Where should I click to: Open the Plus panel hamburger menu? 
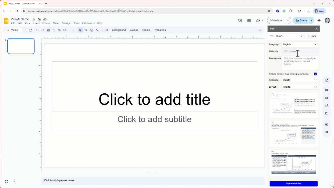click(x=272, y=36)
